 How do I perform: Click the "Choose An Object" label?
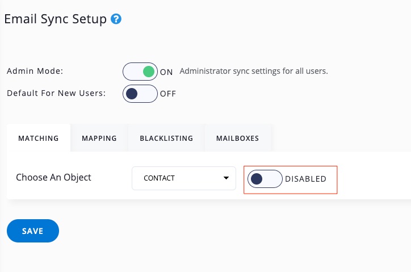pos(53,177)
